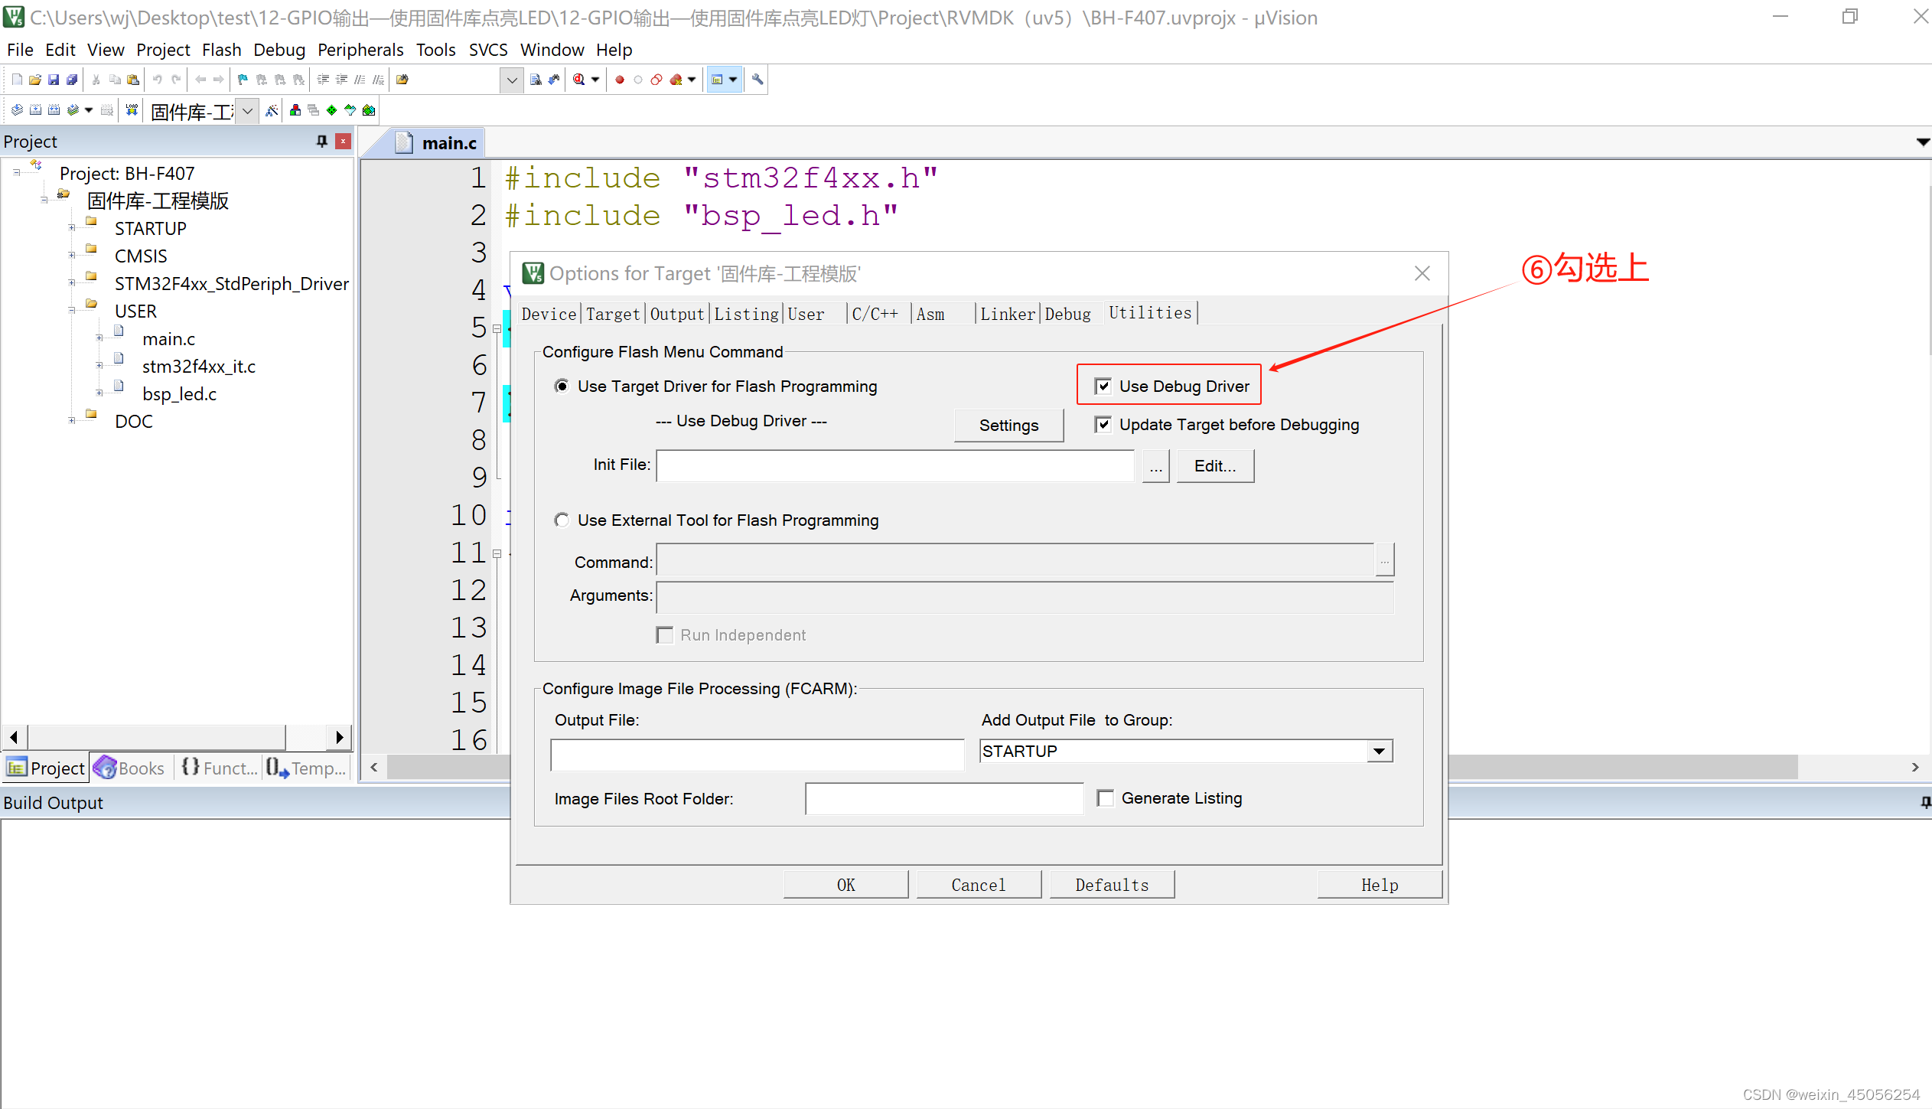
Task: Expand the DOC group in project tree
Action: pos(72,421)
